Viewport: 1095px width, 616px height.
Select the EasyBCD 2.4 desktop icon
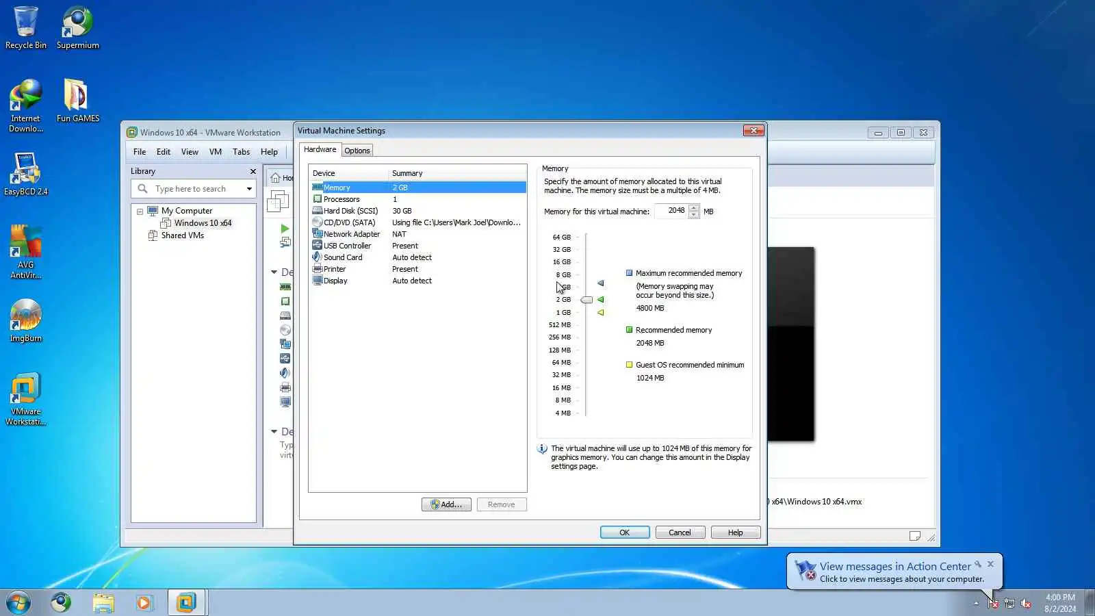point(26,175)
